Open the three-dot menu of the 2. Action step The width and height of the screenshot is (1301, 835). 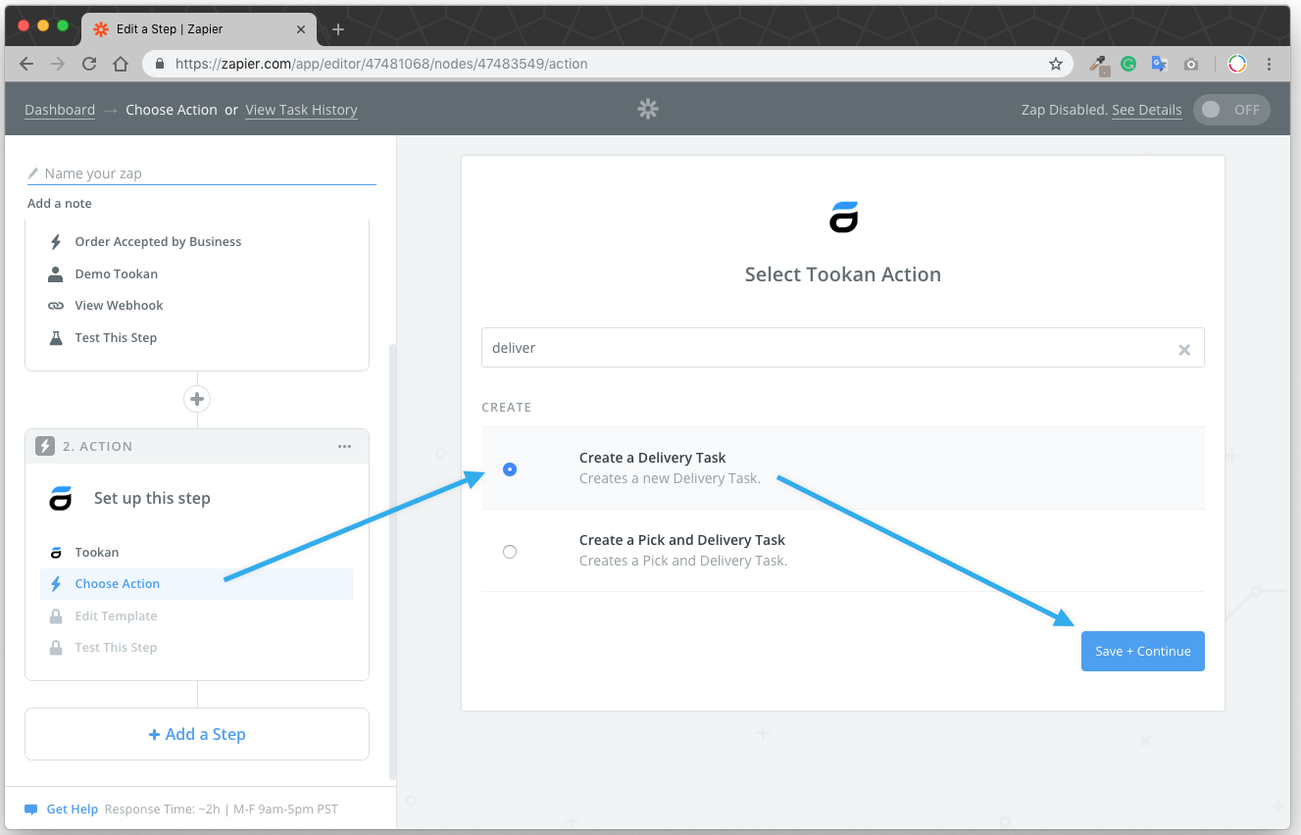pos(344,446)
